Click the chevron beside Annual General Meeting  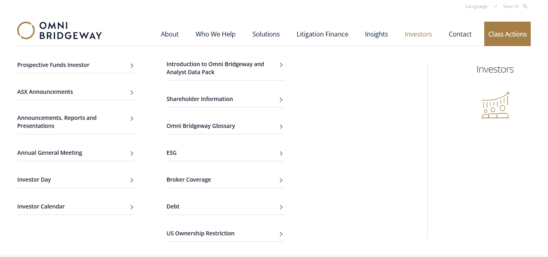point(132,154)
